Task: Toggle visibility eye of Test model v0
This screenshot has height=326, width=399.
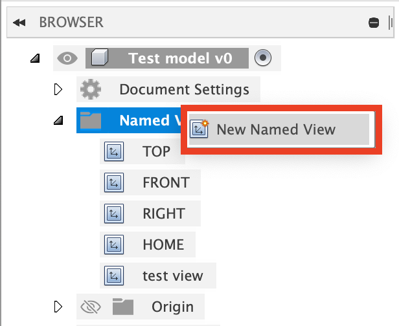Action: pyautogui.click(x=67, y=59)
